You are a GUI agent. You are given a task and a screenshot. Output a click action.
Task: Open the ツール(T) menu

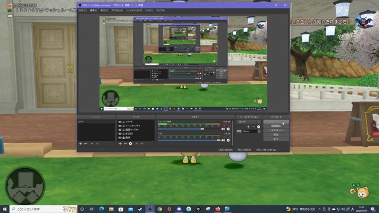tap(149, 11)
